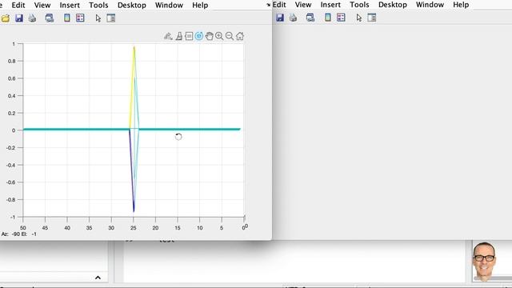
Task: Open Desktop menu in right figure
Action: point(393,5)
